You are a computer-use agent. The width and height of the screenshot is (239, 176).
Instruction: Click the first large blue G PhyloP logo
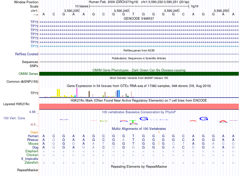coord(144,119)
